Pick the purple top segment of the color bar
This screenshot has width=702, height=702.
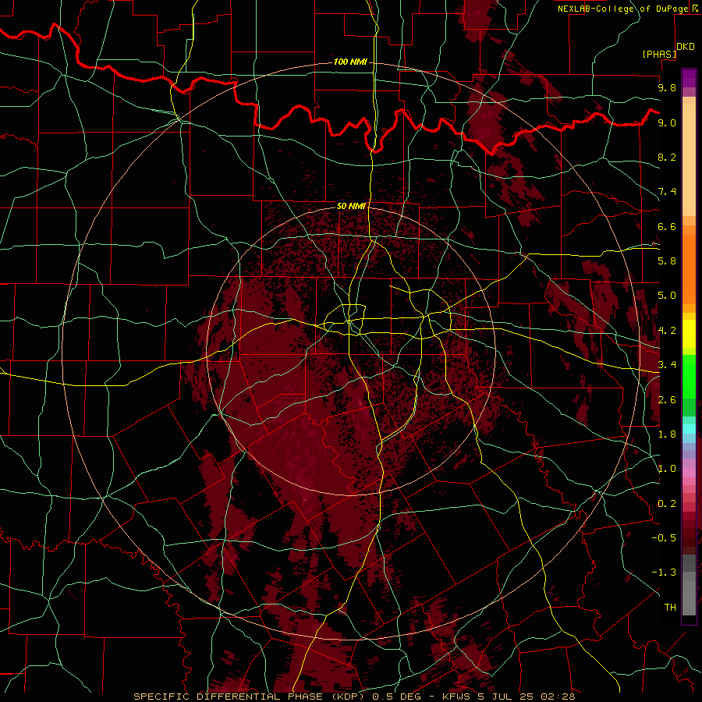[x=689, y=78]
